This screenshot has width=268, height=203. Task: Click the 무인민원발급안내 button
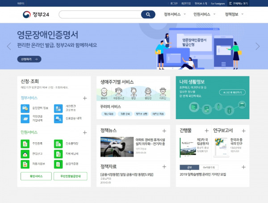[x=71, y=176]
